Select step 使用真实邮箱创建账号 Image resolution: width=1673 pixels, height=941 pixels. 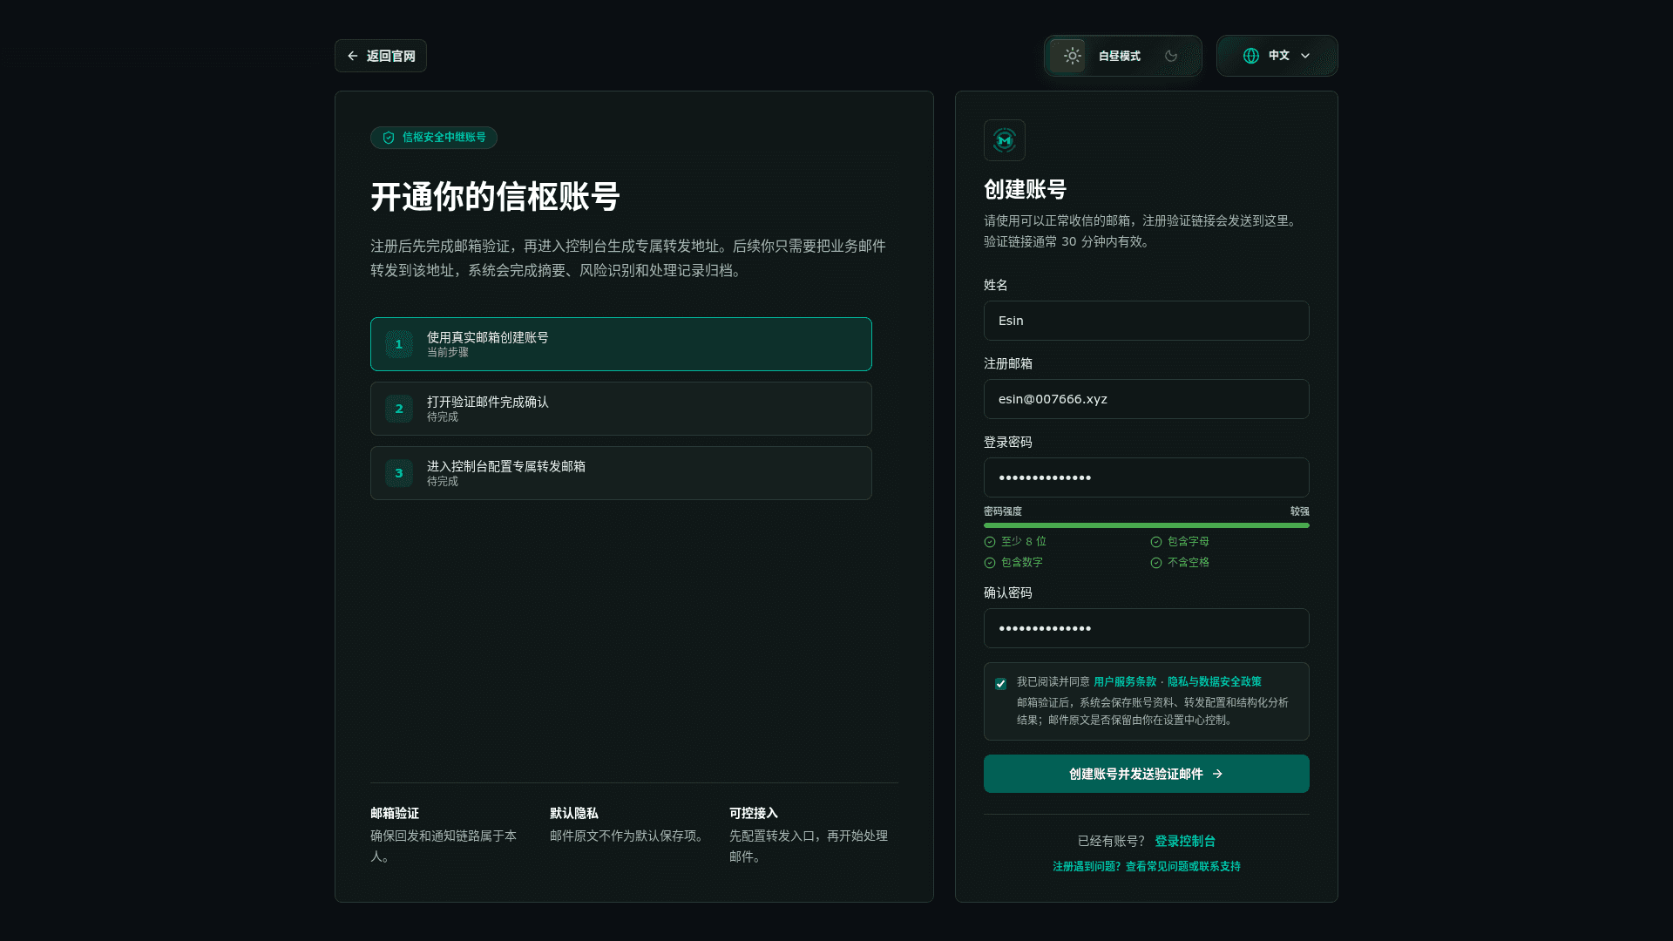coord(620,344)
